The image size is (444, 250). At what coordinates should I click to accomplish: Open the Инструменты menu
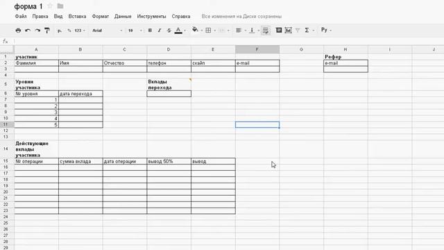151,17
